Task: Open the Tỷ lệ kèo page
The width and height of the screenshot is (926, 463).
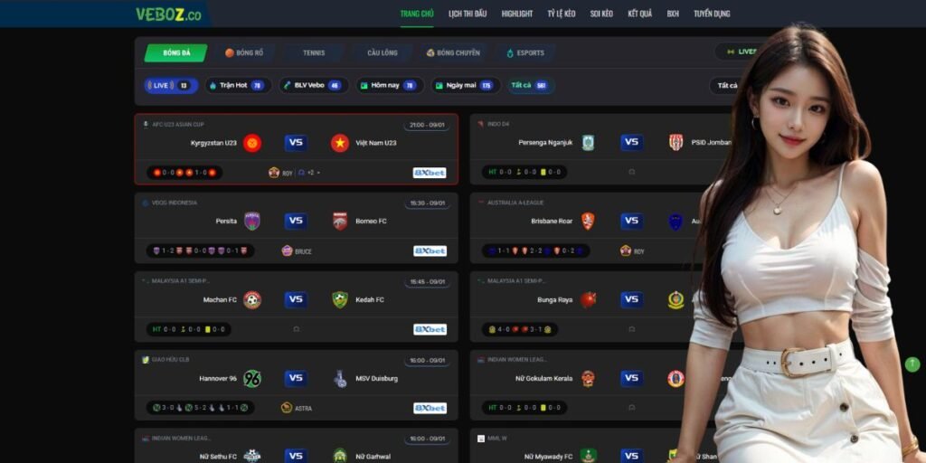Action: [x=561, y=14]
